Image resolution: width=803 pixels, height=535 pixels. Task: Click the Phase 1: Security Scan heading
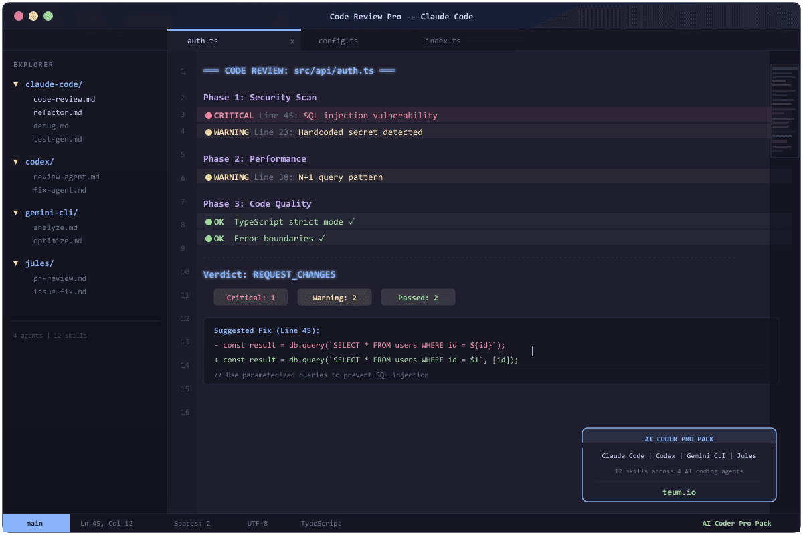(x=260, y=98)
